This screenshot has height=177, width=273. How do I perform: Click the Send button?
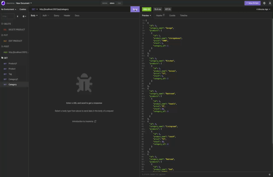[135, 9]
